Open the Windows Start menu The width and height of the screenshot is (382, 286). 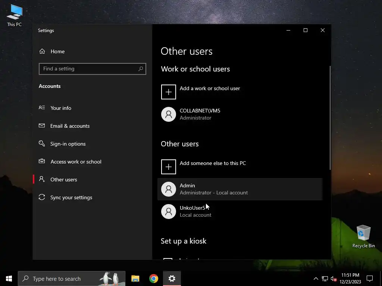click(x=9, y=279)
